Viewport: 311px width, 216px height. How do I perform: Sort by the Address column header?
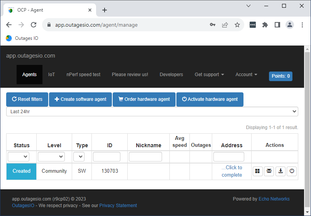[232, 145]
